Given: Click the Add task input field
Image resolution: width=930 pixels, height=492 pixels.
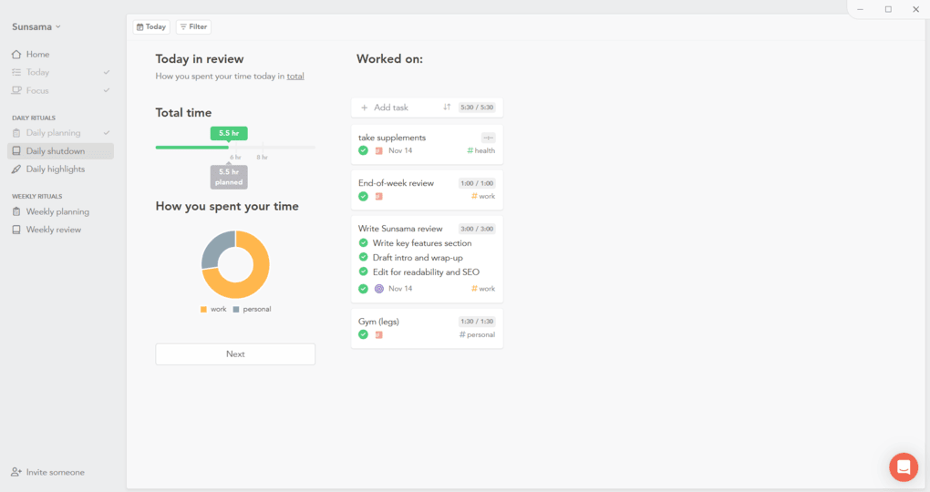Looking at the screenshot, I should click(401, 108).
